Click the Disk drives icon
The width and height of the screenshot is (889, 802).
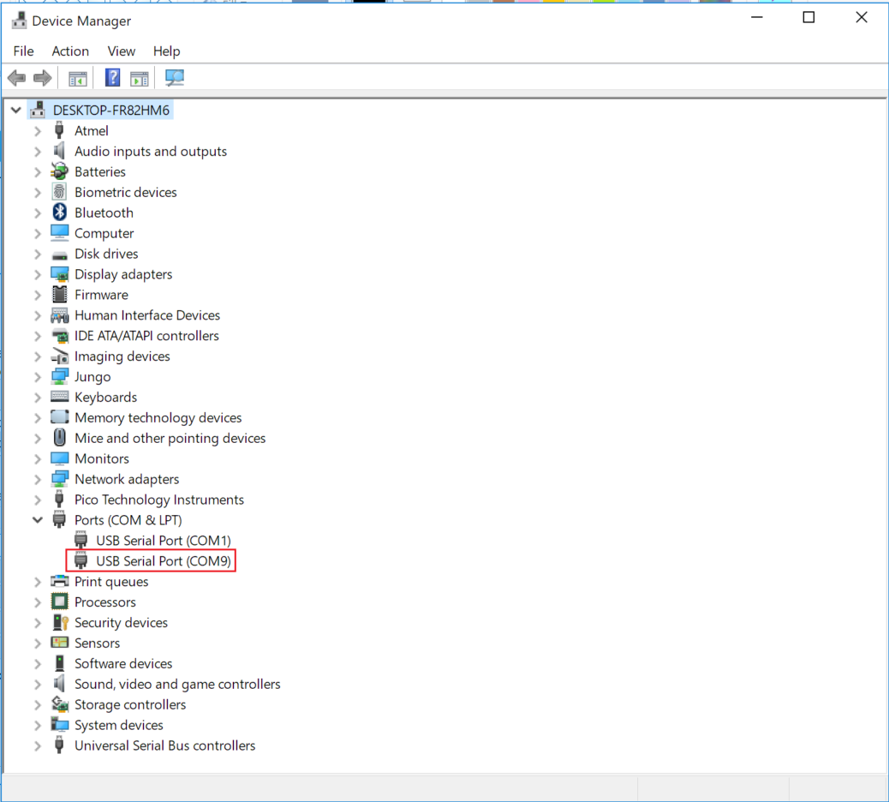click(x=59, y=255)
